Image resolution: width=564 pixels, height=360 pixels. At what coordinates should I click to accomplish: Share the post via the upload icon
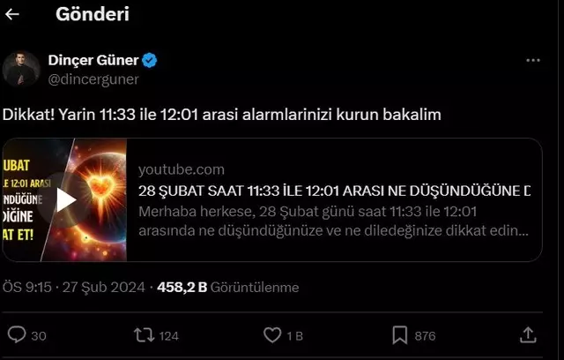pyautogui.click(x=528, y=334)
